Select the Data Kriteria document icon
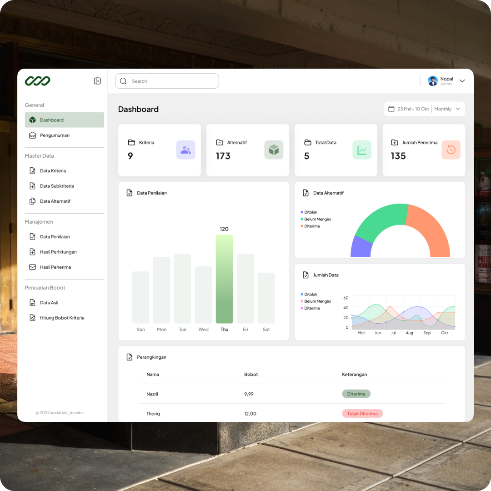Screen dimensions: 491x491 (x=32, y=170)
